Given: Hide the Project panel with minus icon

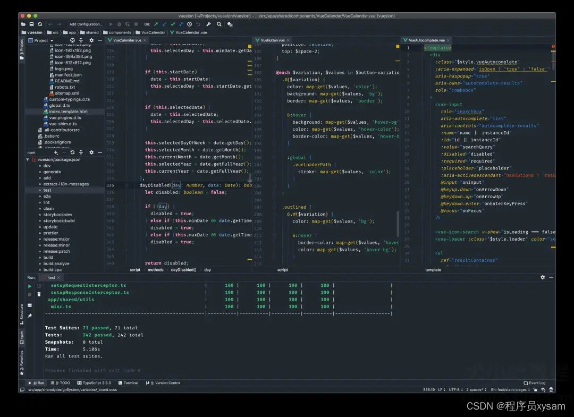Looking at the screenshot, I should 99,40.
